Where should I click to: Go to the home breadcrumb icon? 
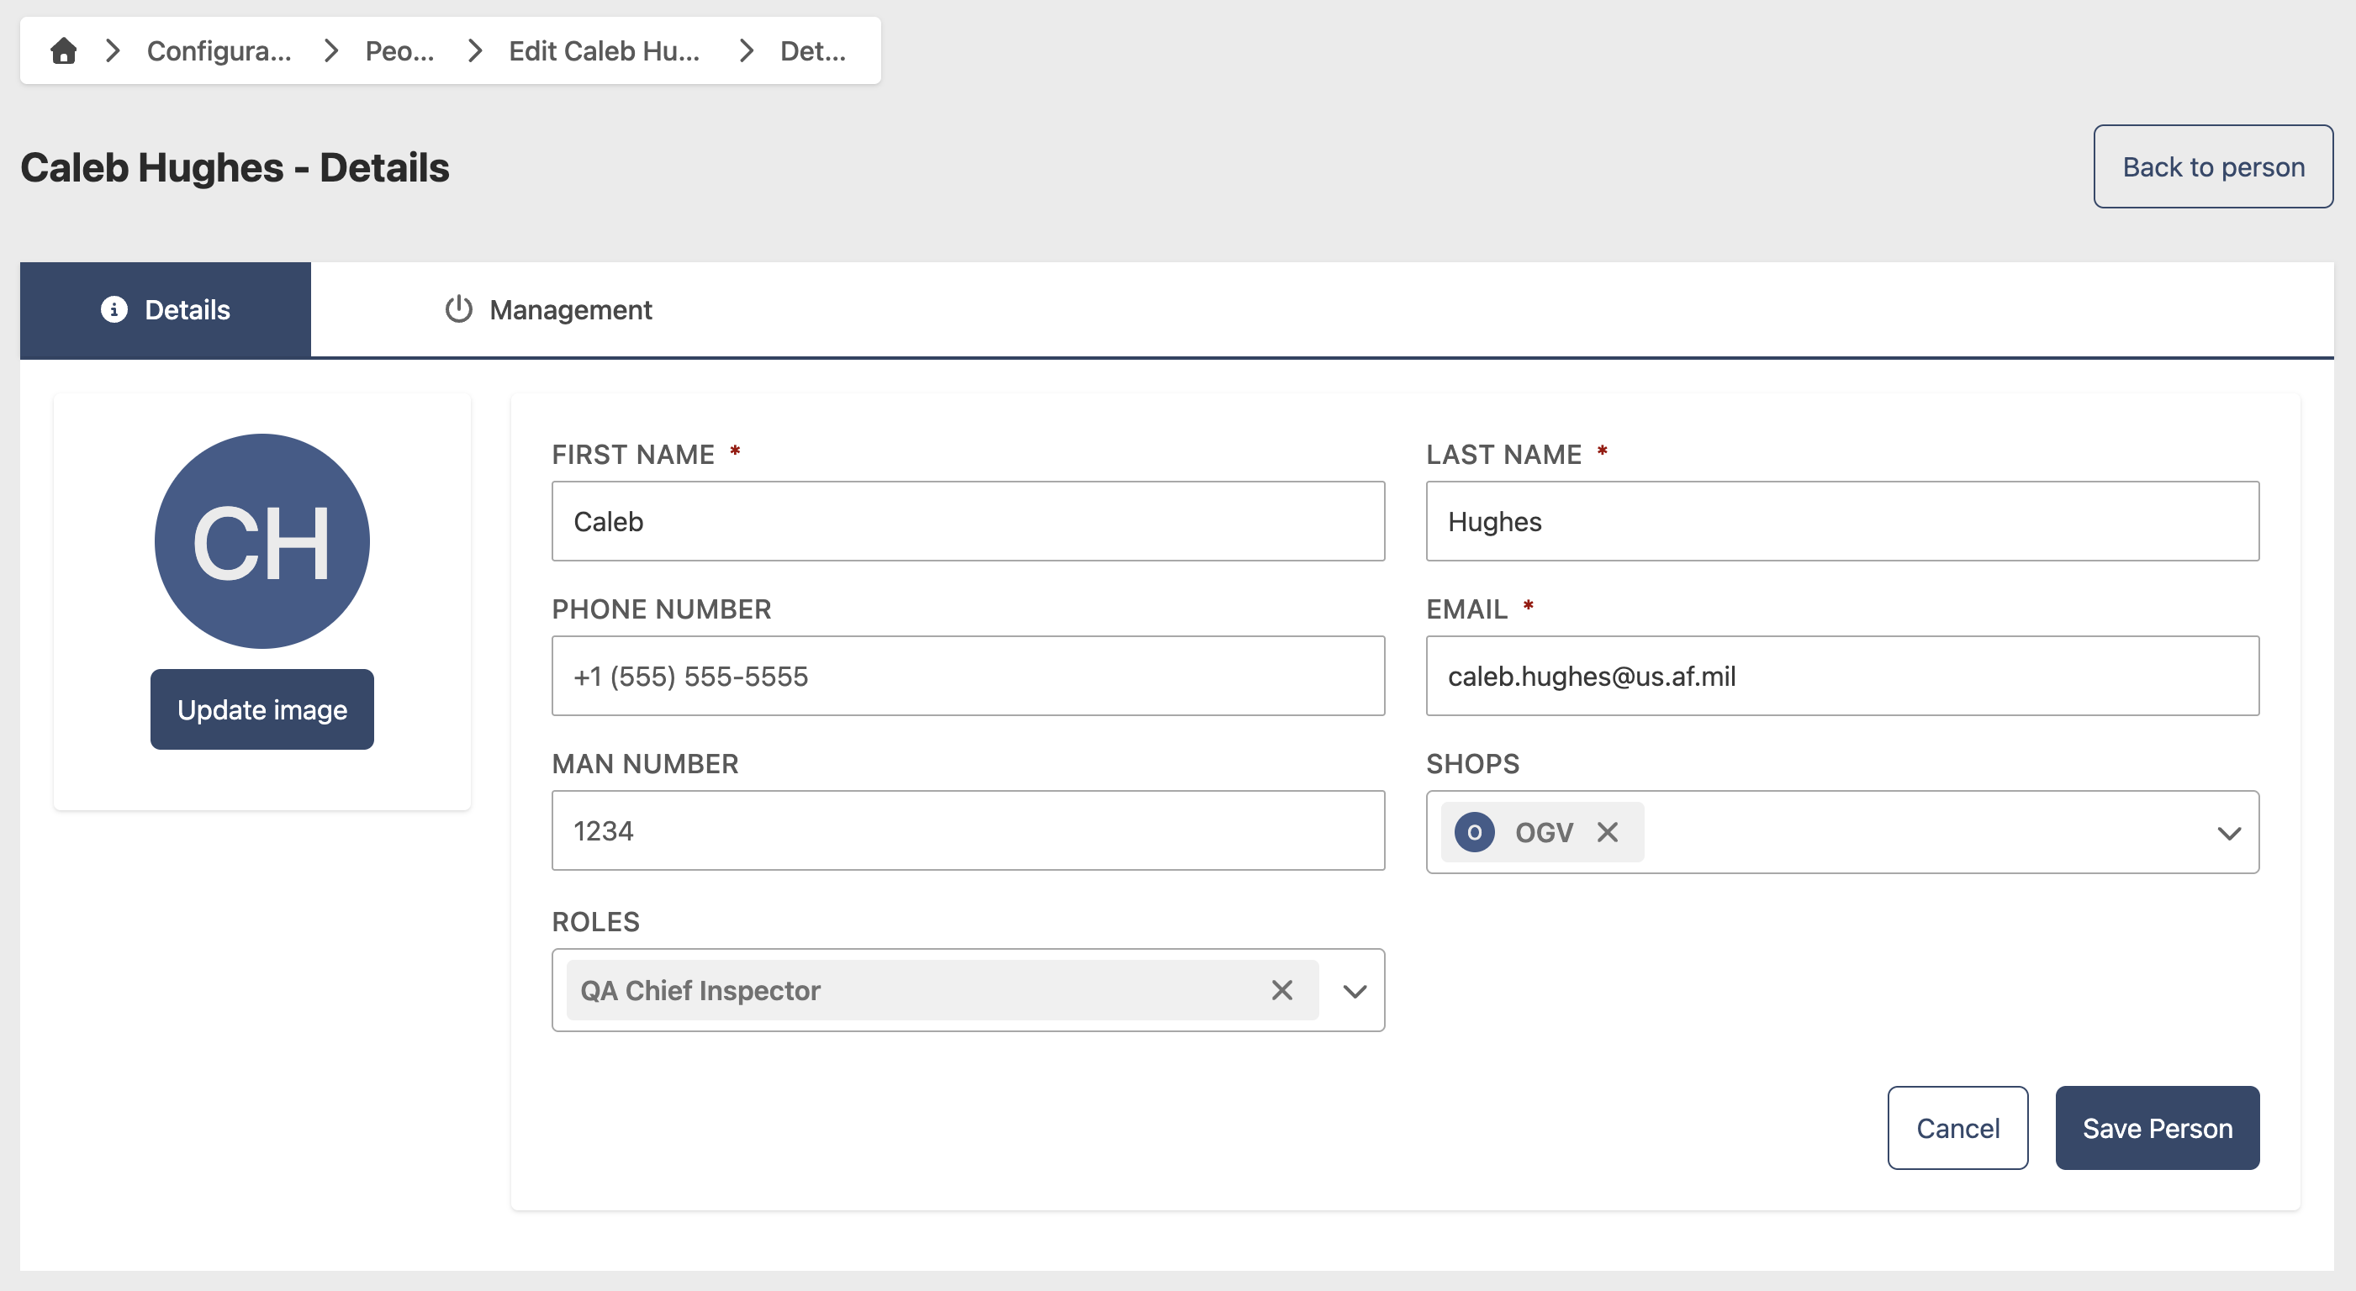pos(63,50)
